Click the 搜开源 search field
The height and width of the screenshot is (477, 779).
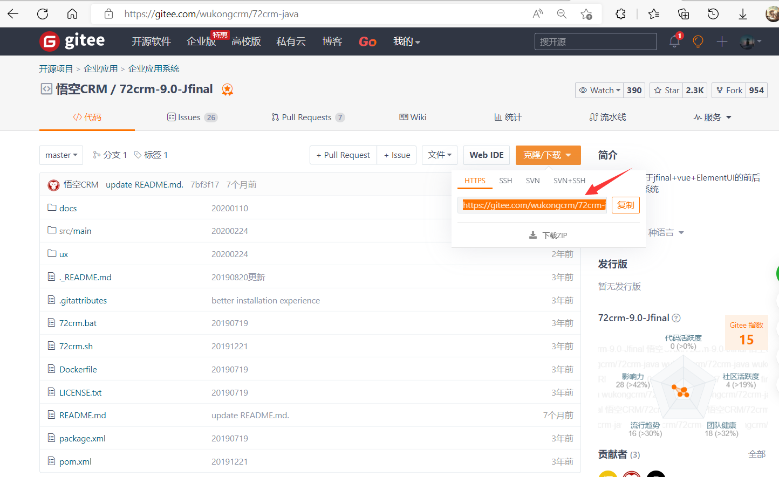point(596,42)
